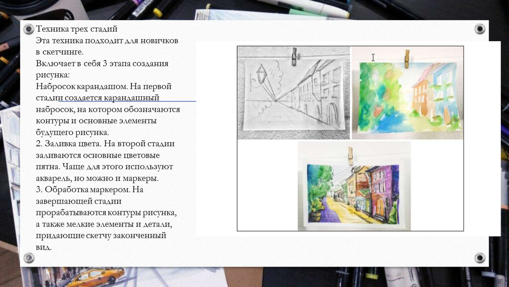Click the slide title 'Техника трех стадий'
Image resolution: width=509 pixels, height=287 pixels.
click(77, 29)
